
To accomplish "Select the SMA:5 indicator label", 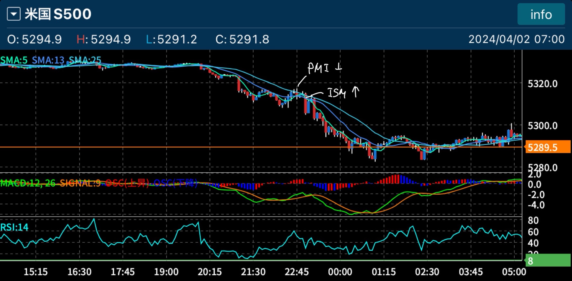I will (14, 60).
